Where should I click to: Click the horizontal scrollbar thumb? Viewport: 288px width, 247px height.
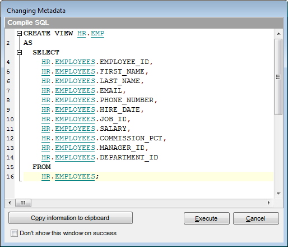point(23,203)
